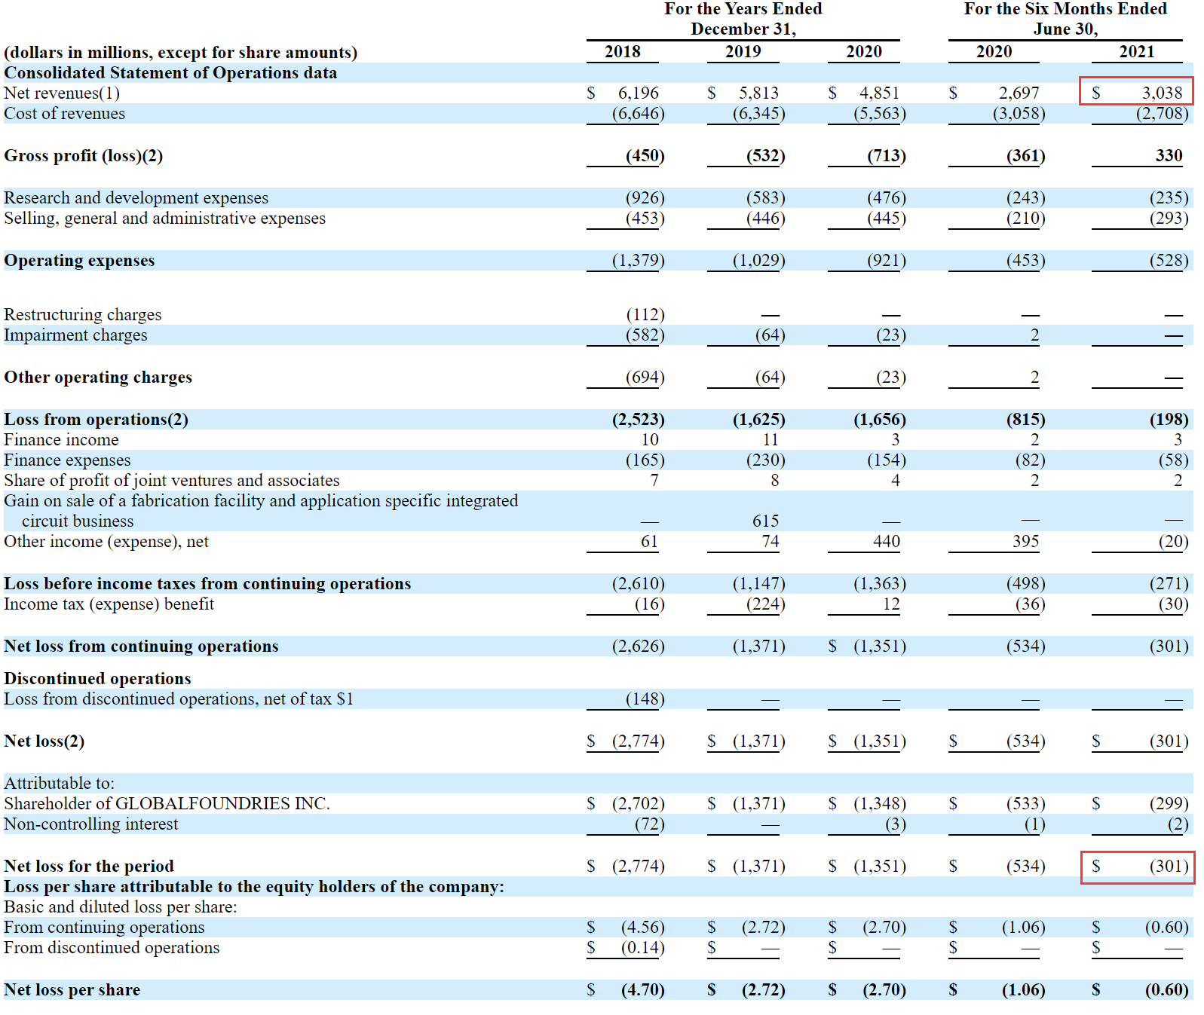Click the 2018 impairment charges value (582)
The height and width of the screenshot is (1015, 1204).
coord(645,335)
